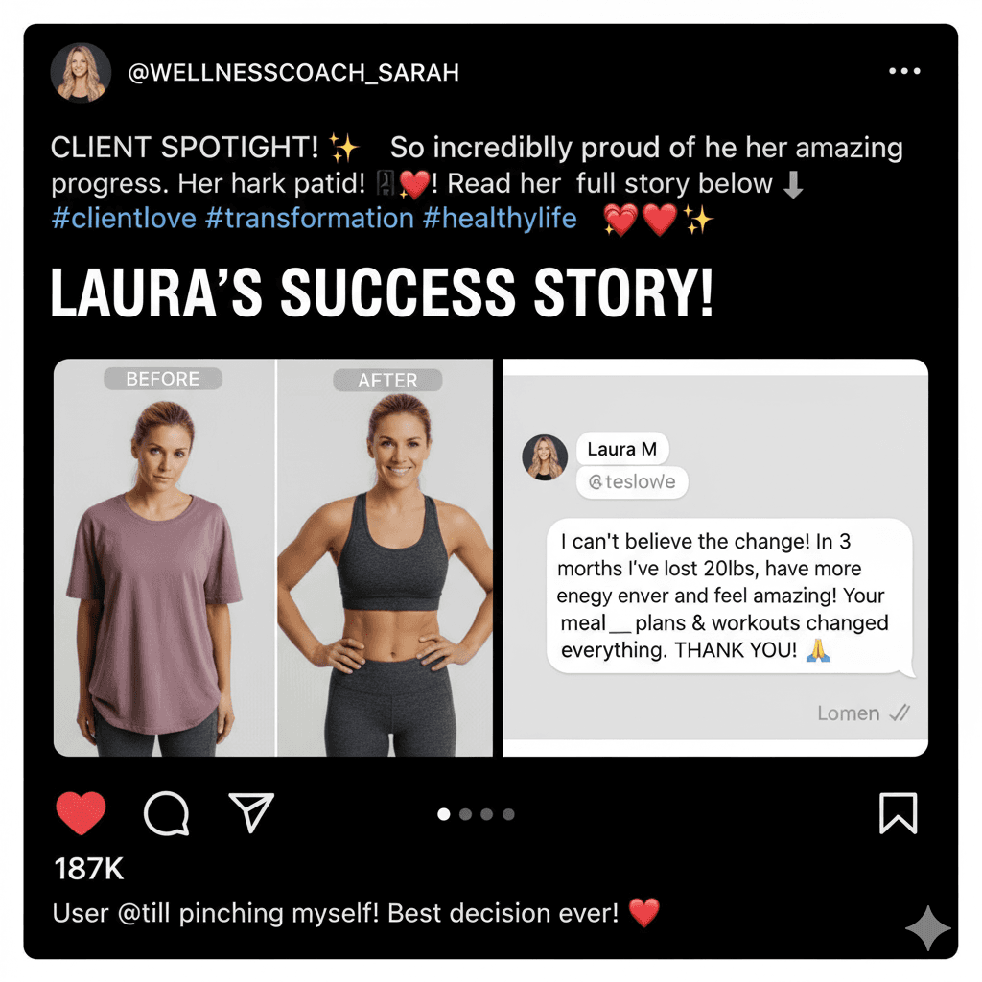This screenshot has width=982, height=982.
Task: Unlike the post via red heart icon
Action: pos(81,813)
